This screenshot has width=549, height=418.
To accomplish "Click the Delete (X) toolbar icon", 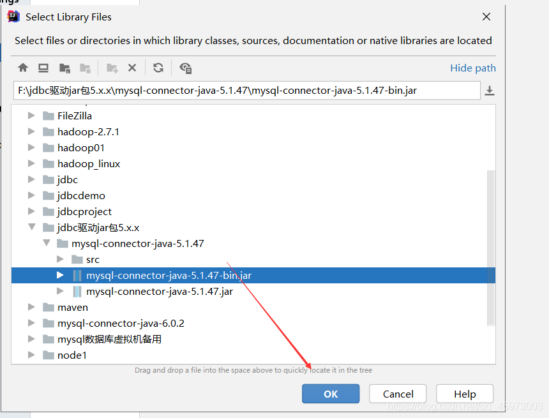I will pos(132,68).
